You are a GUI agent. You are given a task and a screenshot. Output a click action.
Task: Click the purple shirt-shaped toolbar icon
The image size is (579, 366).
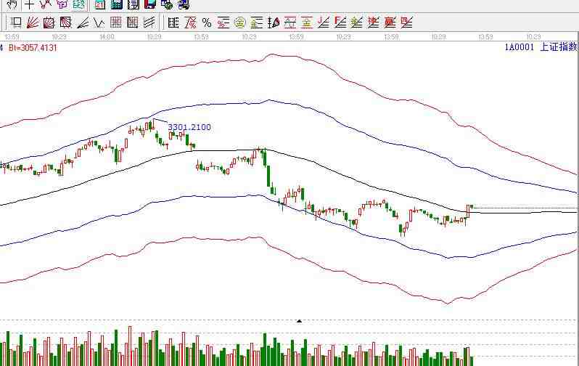[x=62, y=4]
